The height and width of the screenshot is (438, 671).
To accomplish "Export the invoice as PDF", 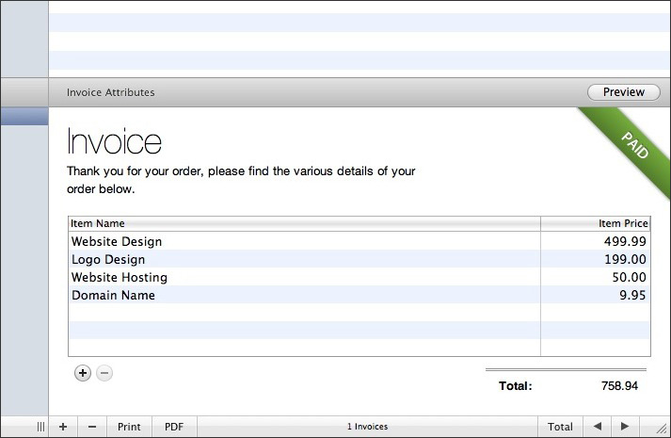I will coord(174,427).
